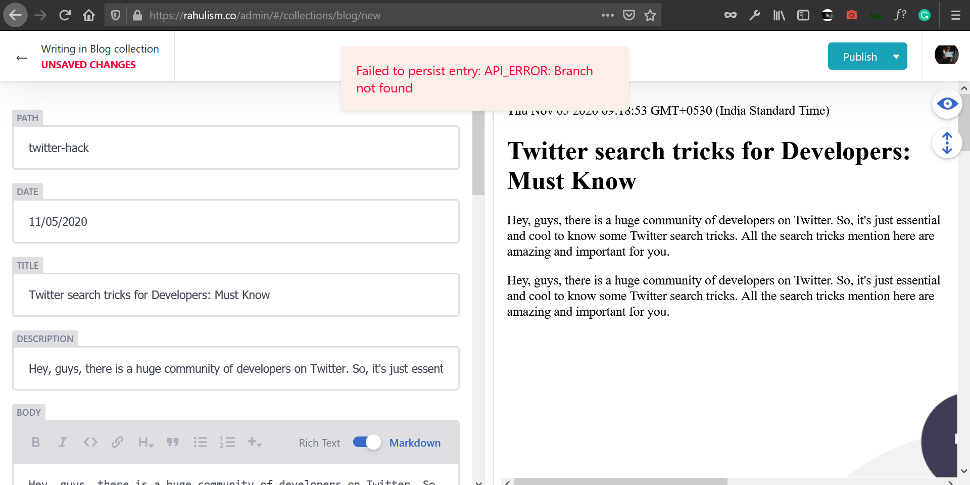Reload the current page
The width and height of the screenshot is (970, 485).
point(65,15)
